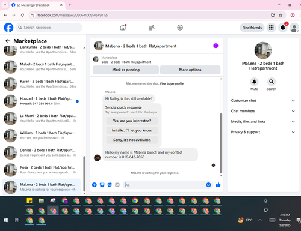301x231 pixels.
Task: Attach a file with the photo icon
Action: [102, 185]
